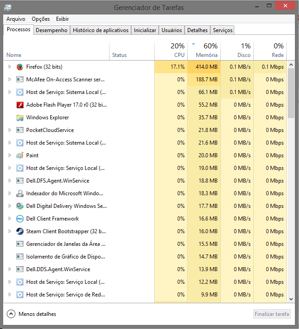Select the 188.7 MB memory cell
299x329 pixels.
pos(204,80)
